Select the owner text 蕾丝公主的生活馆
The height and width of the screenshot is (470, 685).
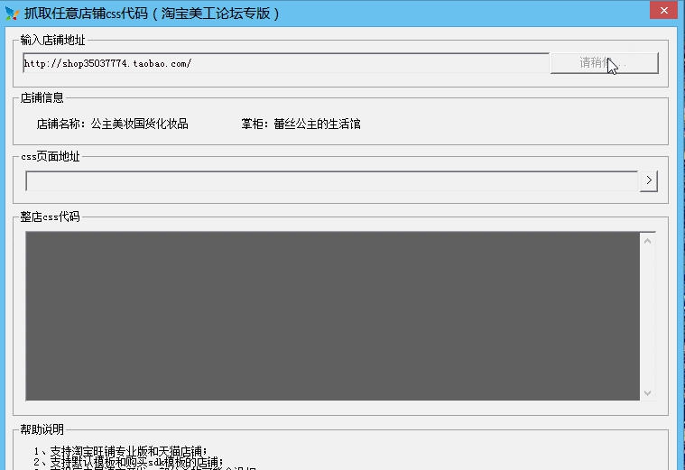click(x=317, y=124)
